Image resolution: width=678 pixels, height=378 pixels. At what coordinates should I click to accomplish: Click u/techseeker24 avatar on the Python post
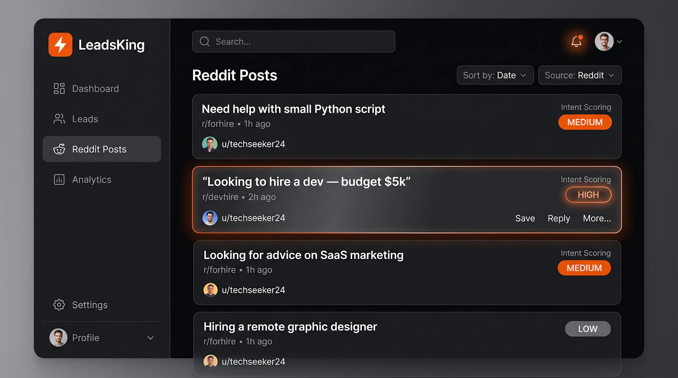[209, 143]
